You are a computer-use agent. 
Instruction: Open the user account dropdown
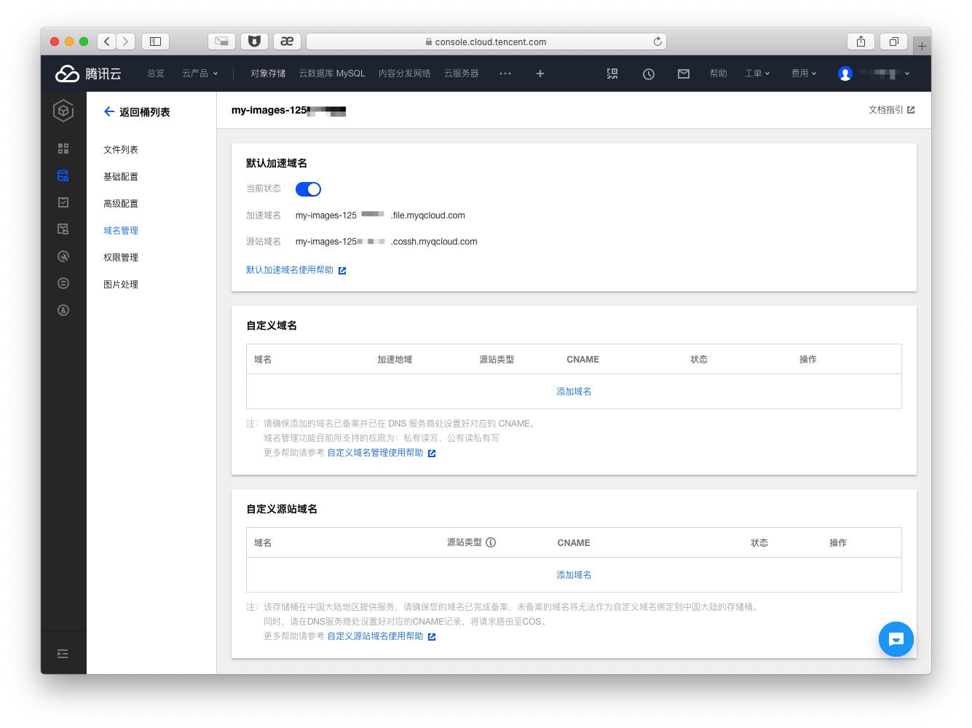[874, 74]
